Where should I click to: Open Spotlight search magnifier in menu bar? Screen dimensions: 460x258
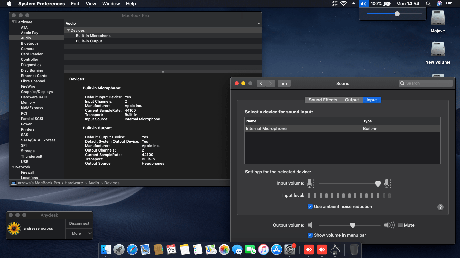428,4
